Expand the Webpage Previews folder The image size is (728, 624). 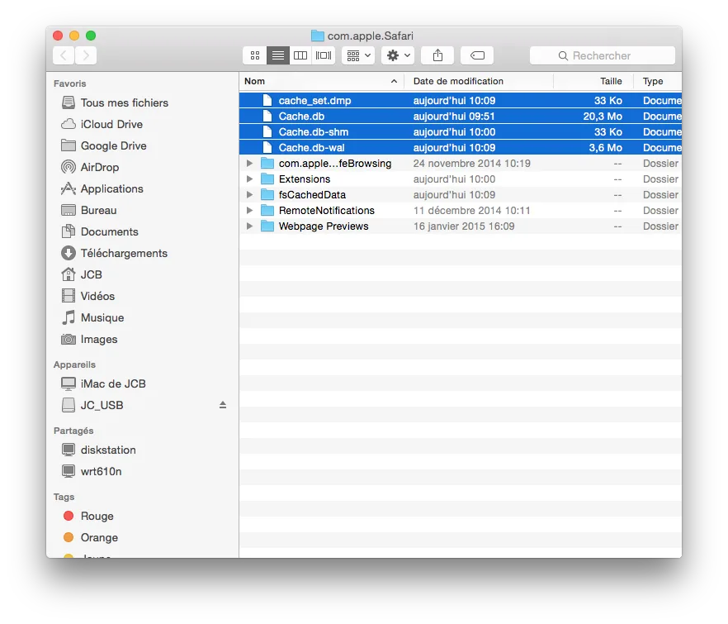click(x=250, y=226)
